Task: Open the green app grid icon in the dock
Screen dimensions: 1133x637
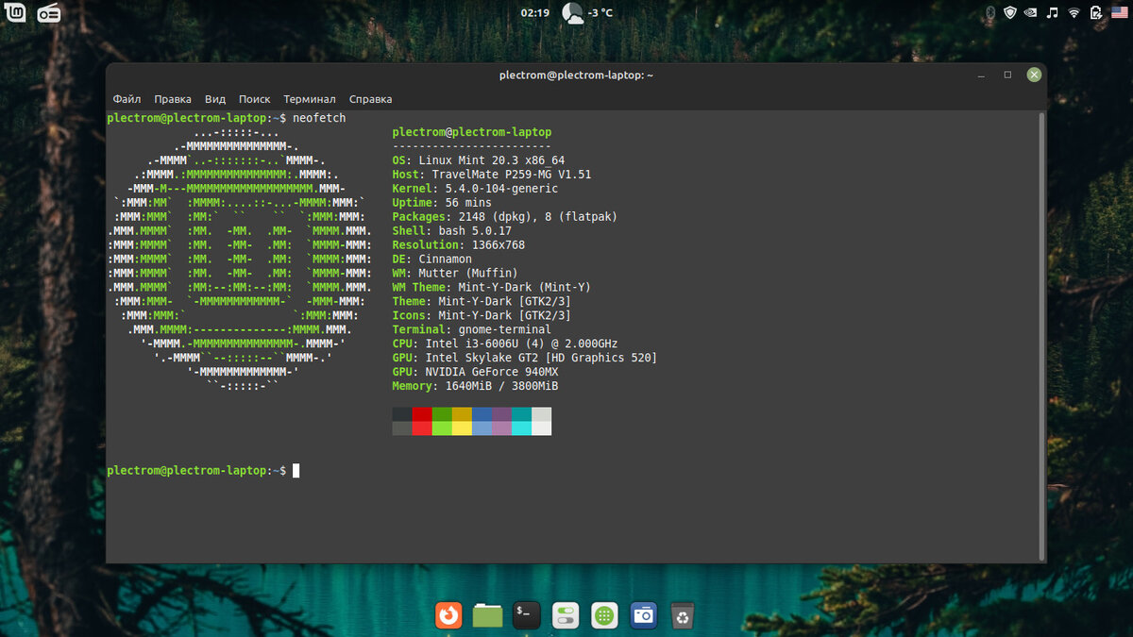Action: pos(604,615)
